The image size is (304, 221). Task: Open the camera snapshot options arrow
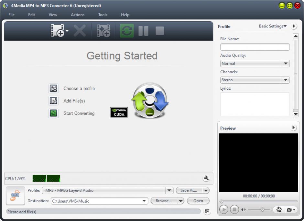click(294, 209)
